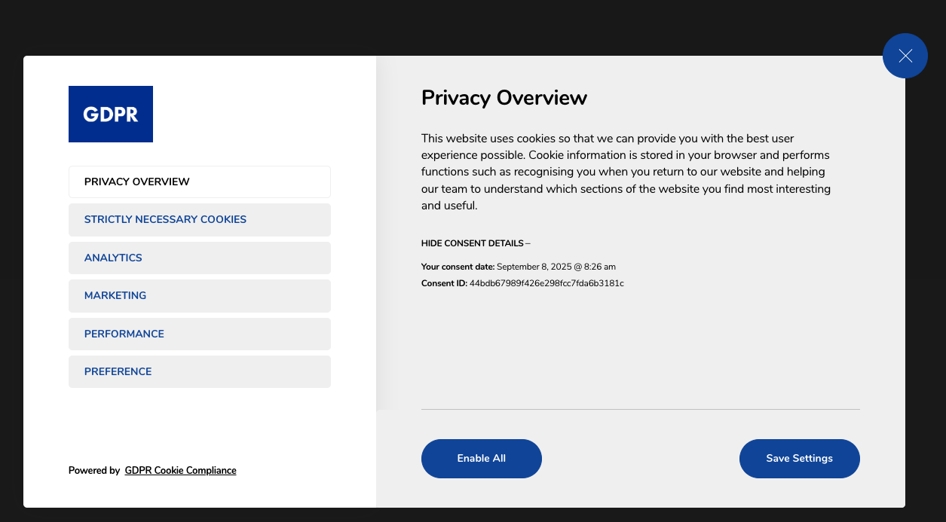Select the Privacy Overview tab
This screenshot has height=522, width=946.
click(199, 182)
